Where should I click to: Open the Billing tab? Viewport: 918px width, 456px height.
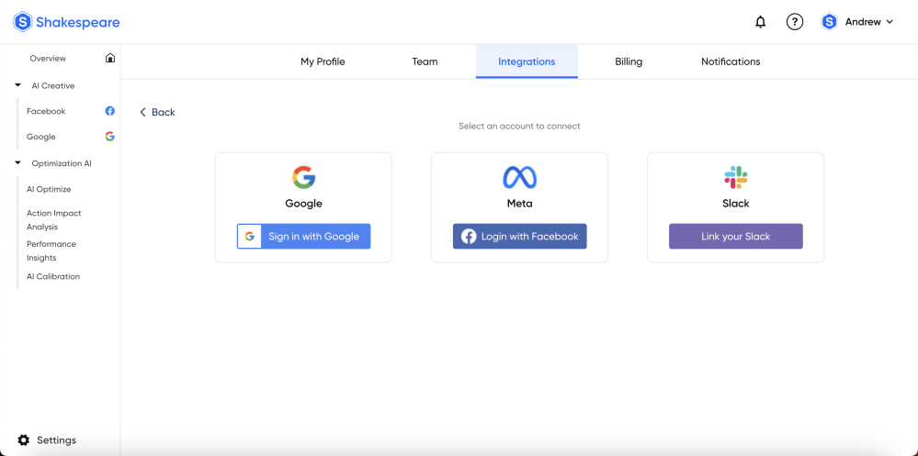coord(629,61)
